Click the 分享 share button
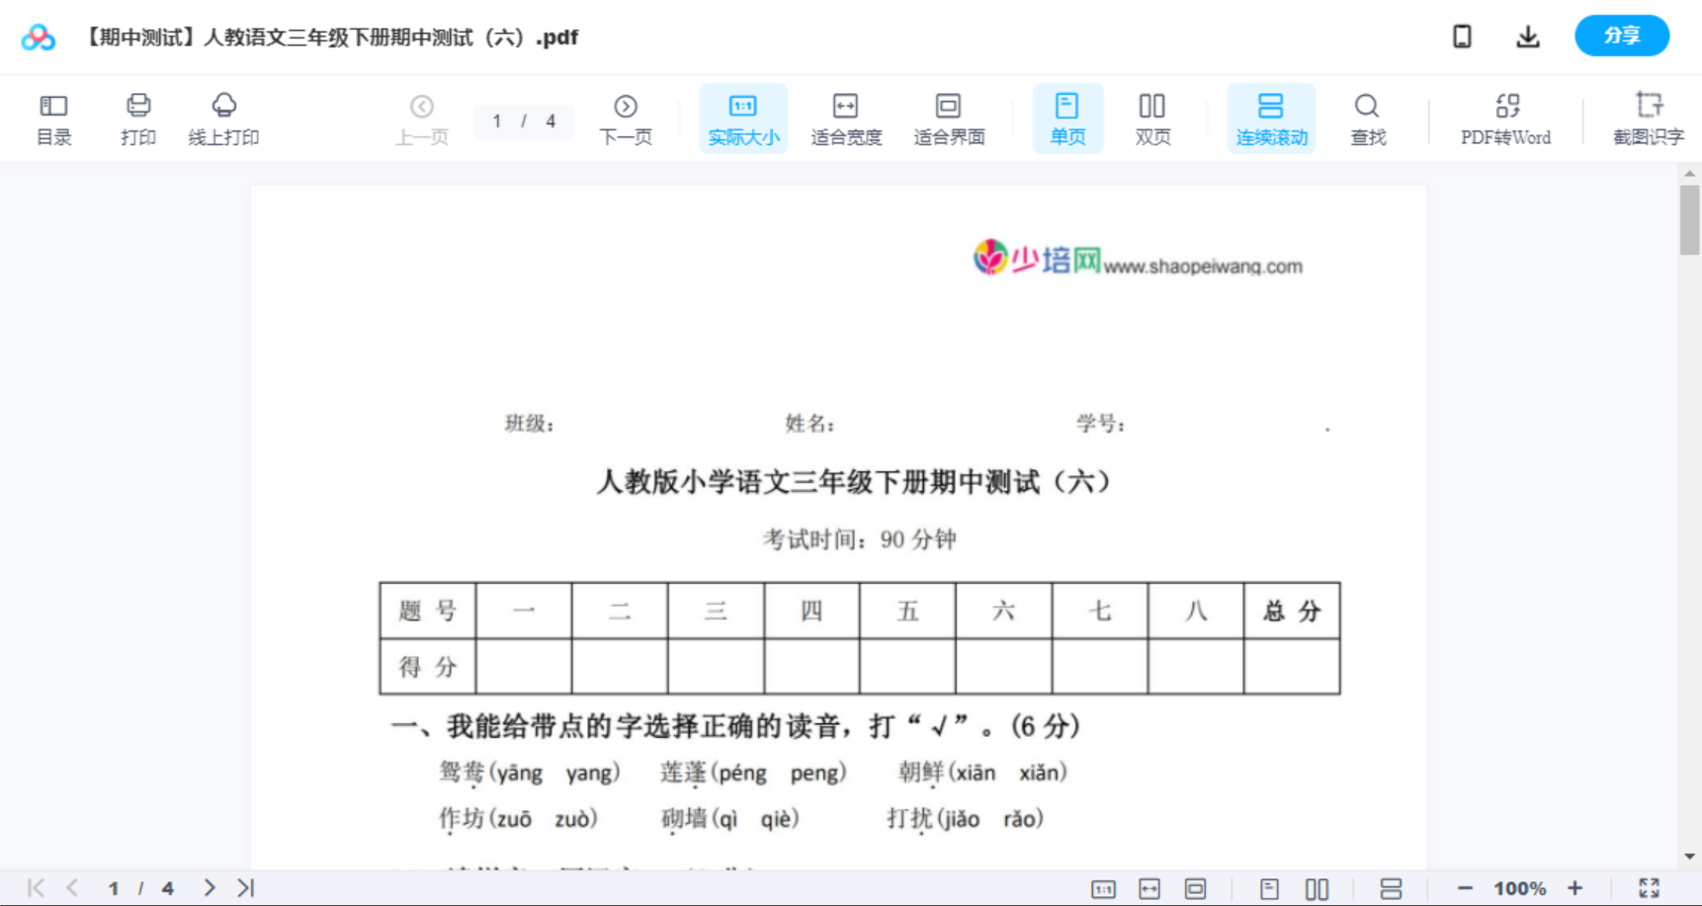The width and height of the screenshot is (1702, 906). [x=1622, y=35]
